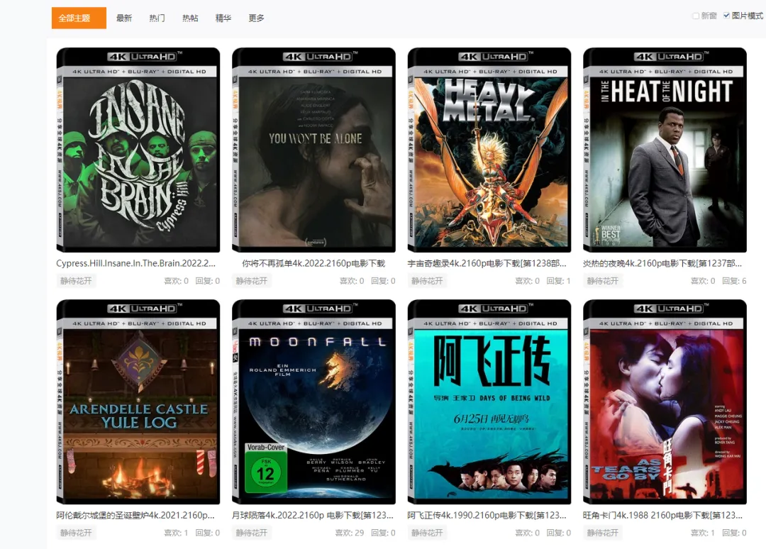The height and width of the screenshot is (549, 766).
Task: Open author 静待花开 under 月球陨落 post
Action: click(252, 533)
